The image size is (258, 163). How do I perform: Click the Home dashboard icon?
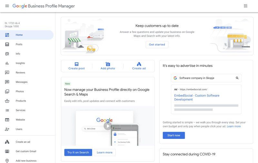point(7,35)
